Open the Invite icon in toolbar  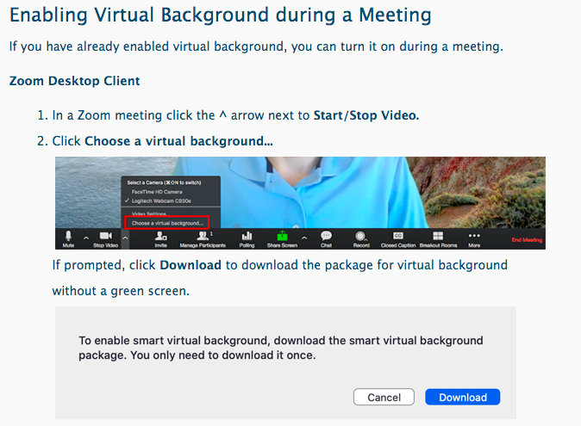pyautogui.click(x=160, y=235)
